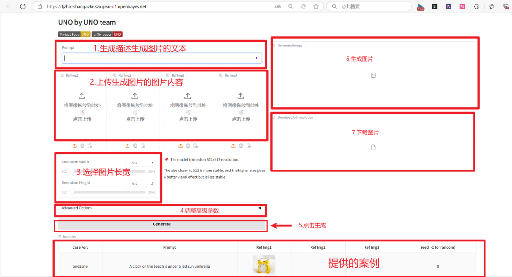Click the file icon in Download full-resolution panel
The width and height of the screenshot is (512, 277).
coord(373,147)
